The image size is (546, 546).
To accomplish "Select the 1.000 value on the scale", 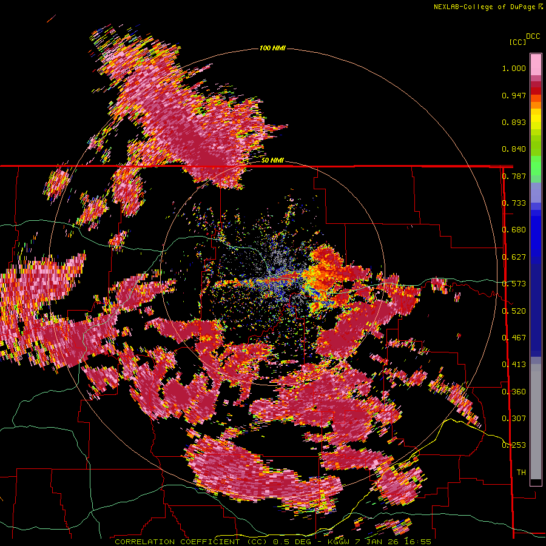I will (514, 68).
